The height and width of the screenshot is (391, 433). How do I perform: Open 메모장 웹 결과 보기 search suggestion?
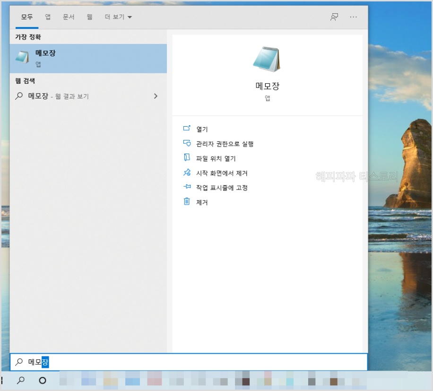tap(88, 96)
